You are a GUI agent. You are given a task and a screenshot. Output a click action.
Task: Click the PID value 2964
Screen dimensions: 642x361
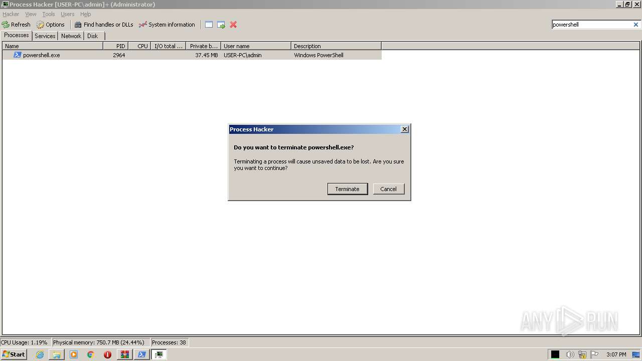119,55
